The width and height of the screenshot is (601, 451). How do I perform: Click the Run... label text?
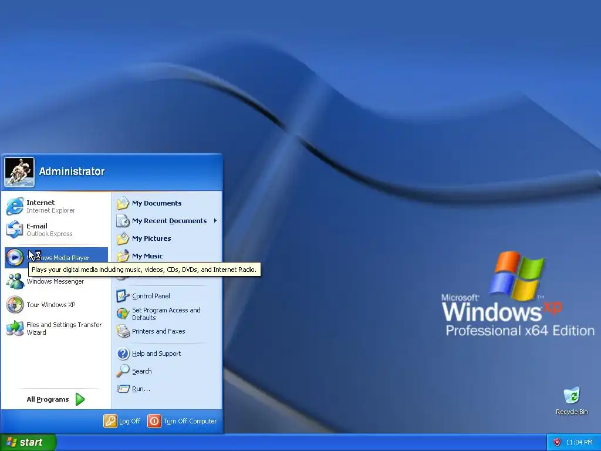coord(141,389)
